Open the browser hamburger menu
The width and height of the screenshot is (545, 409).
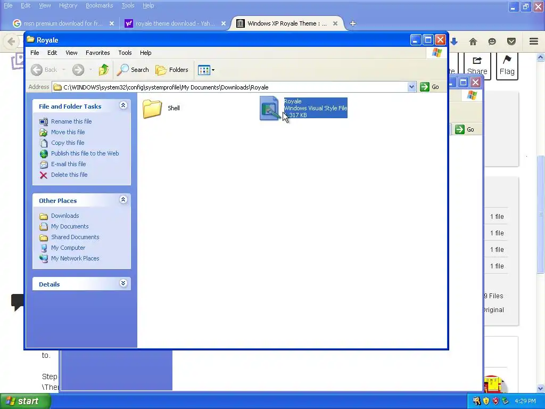tap(534, 42)
